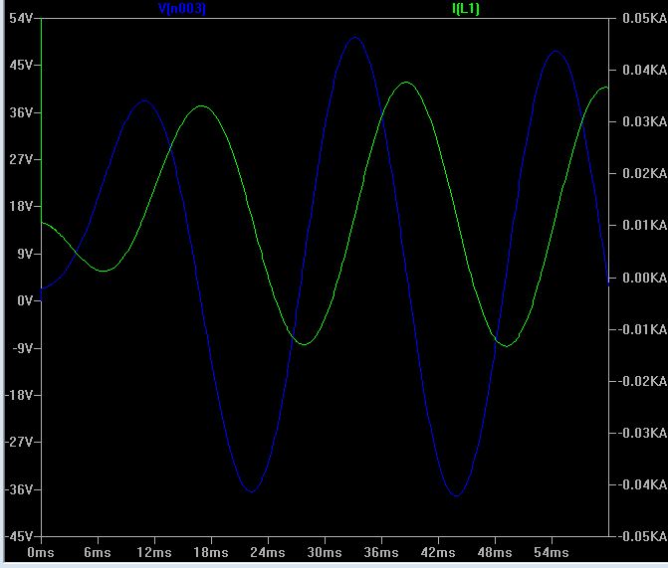The image size is (668, 568).
Task: Select the 0.02KA current axis label
Action: click(x=640, y=174)
